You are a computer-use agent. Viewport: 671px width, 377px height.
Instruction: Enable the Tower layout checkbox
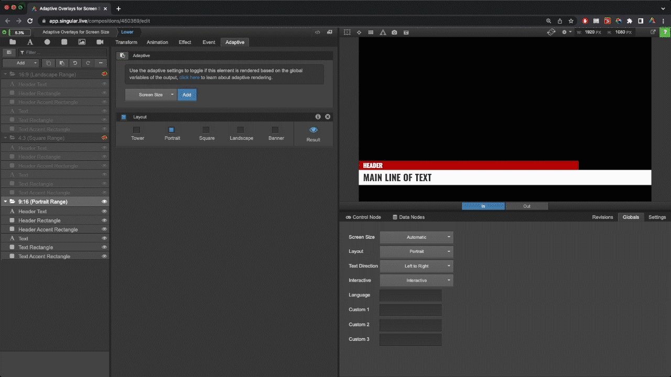[x=136, y=130]
